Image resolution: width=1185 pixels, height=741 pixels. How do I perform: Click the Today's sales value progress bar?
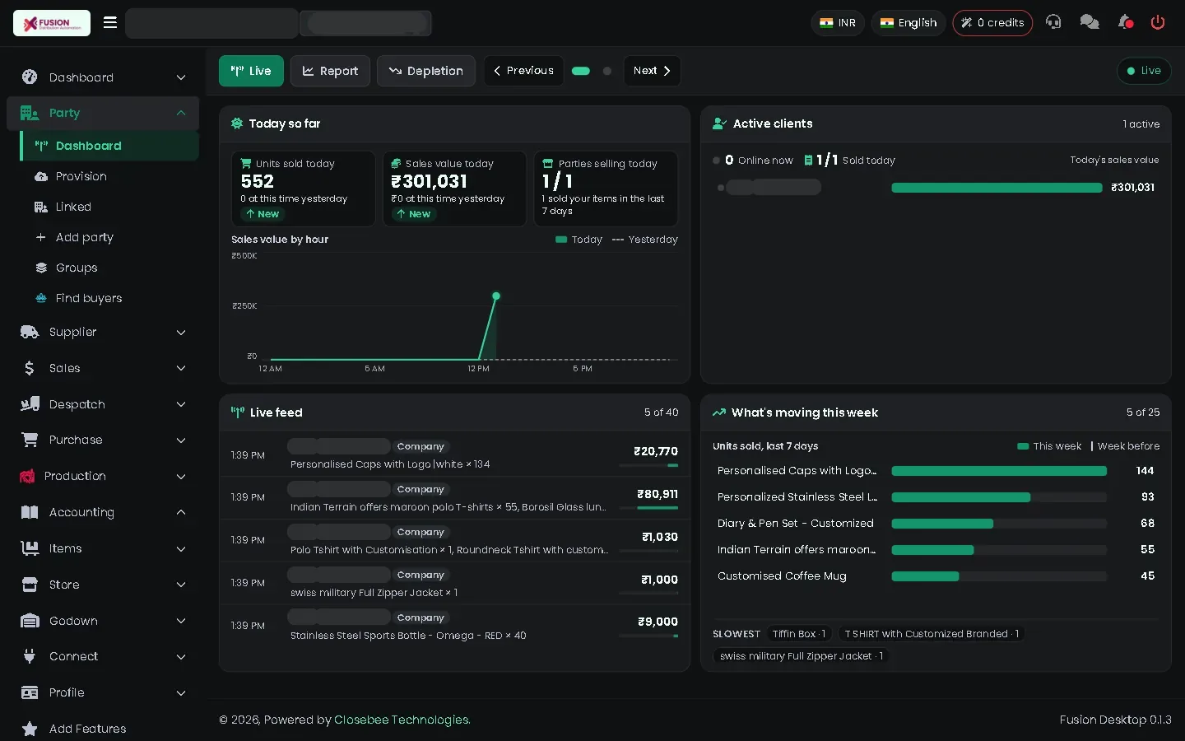pos(997,188)
